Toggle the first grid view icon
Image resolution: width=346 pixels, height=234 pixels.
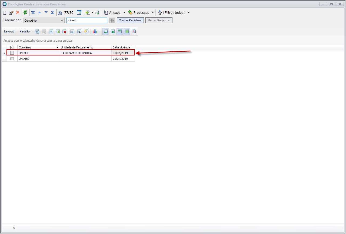pos(106,31)
